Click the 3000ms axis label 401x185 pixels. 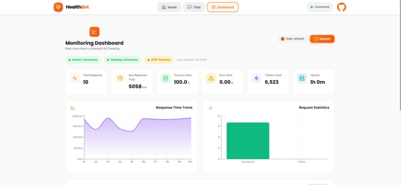tap(78, 137)
